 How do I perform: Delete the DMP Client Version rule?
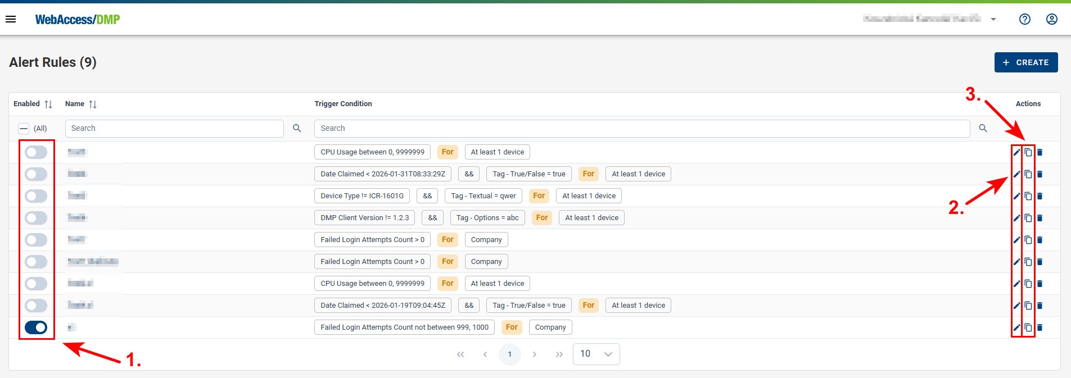click(x=1040, y=218)
